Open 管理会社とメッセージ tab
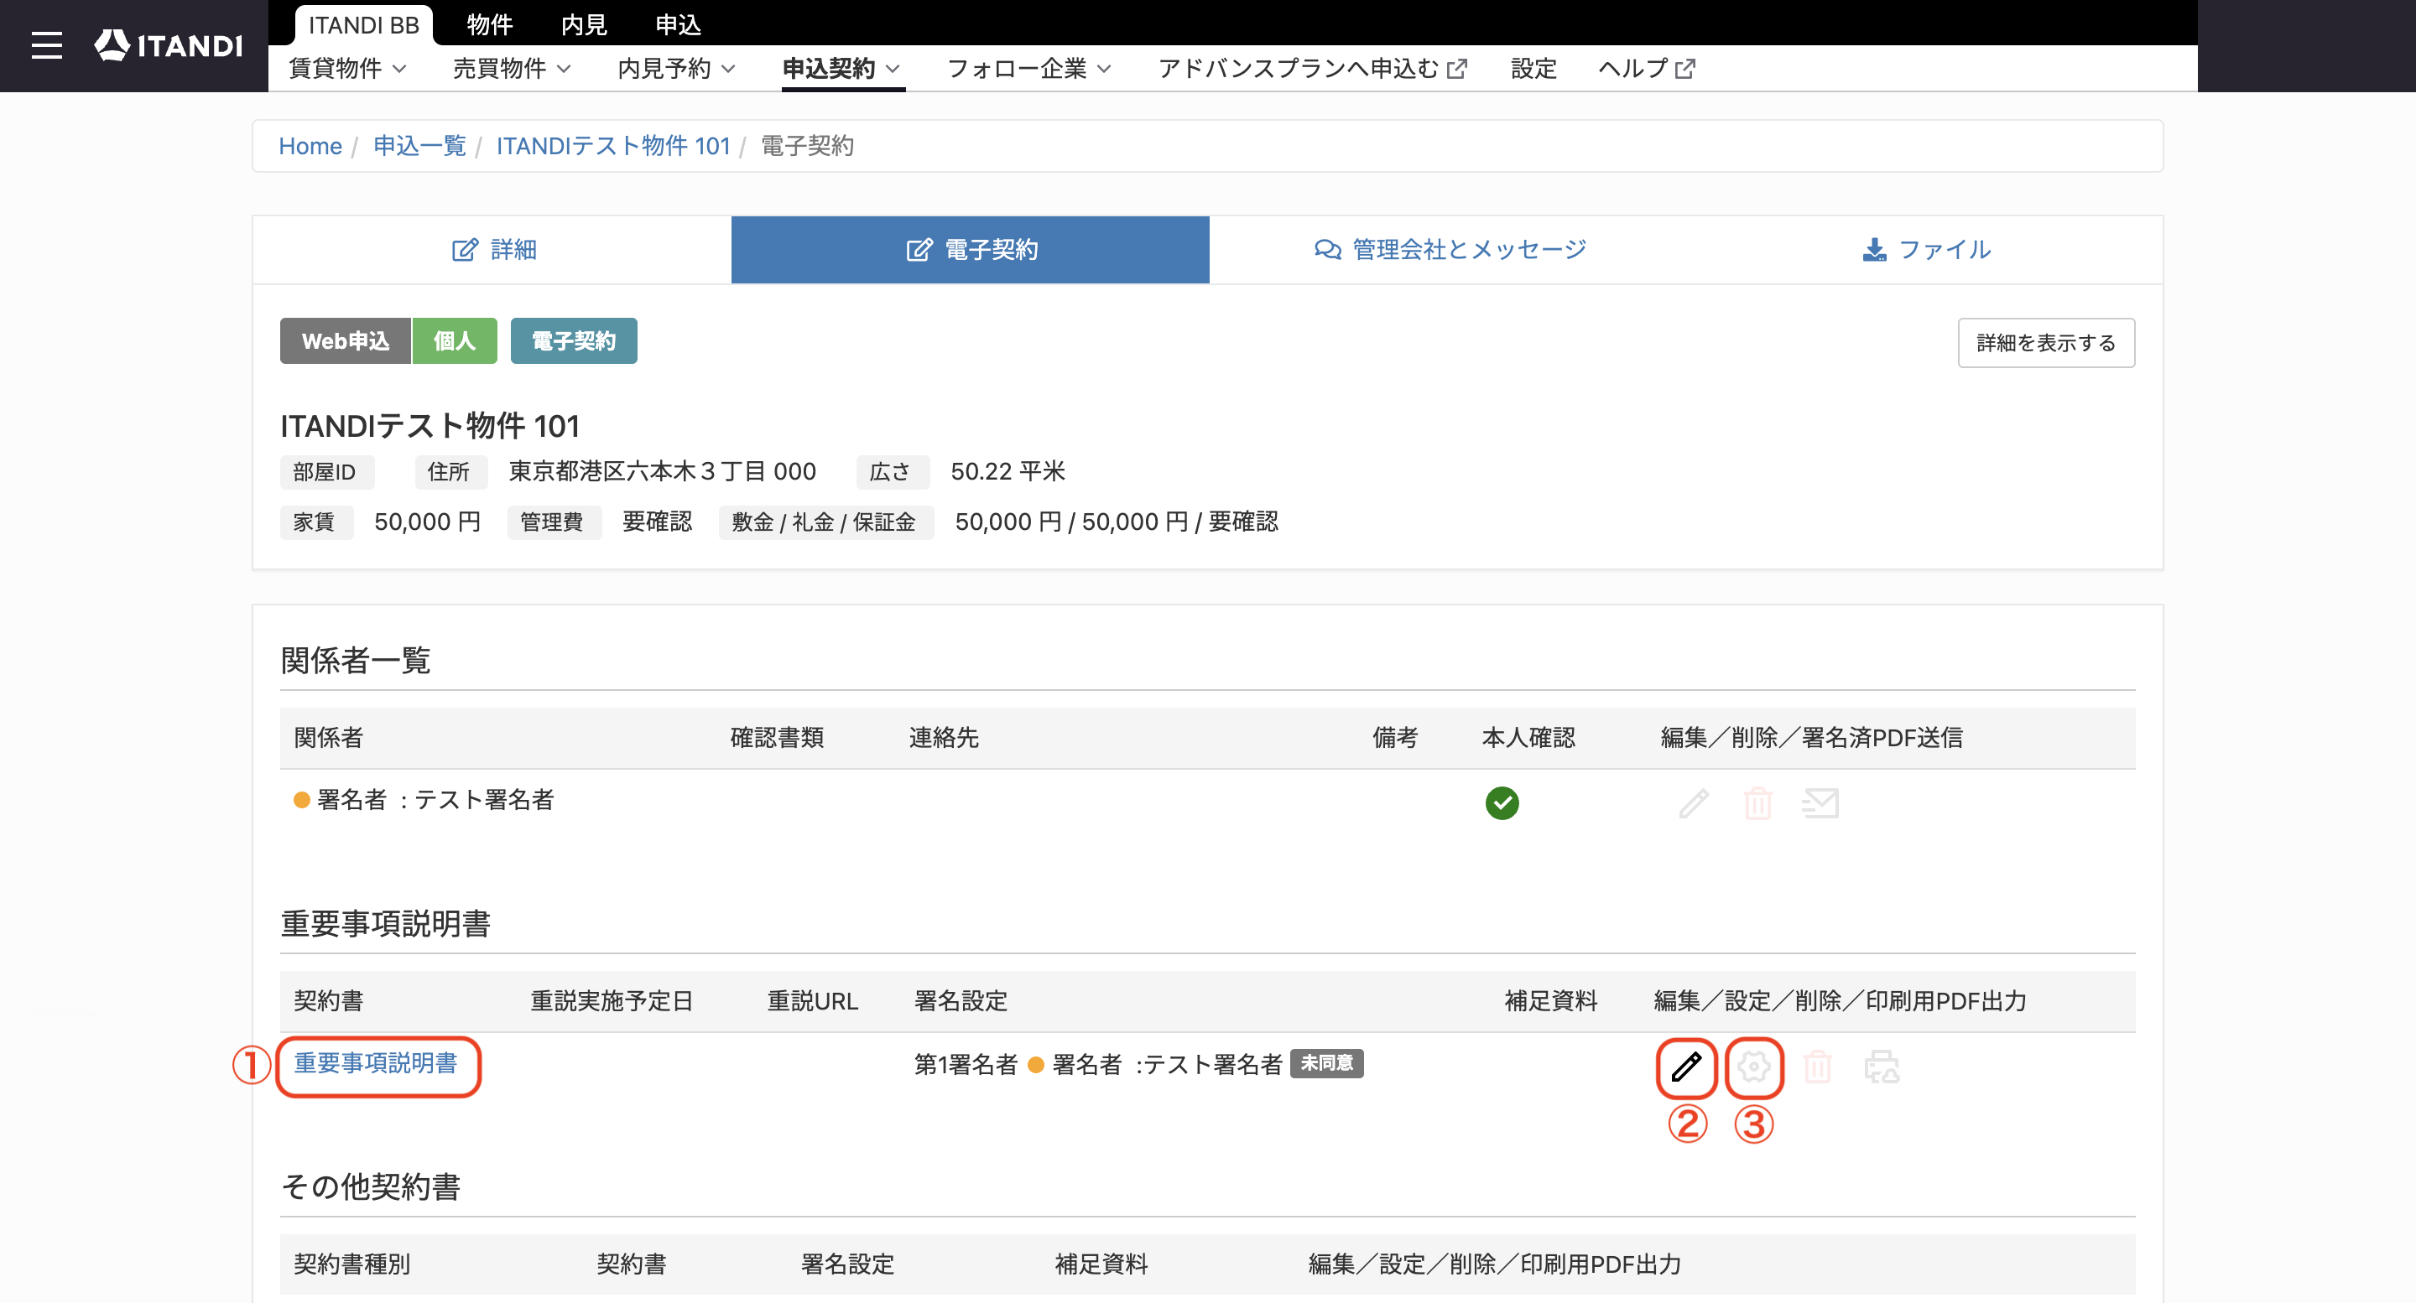The image size is (2416, 1303). coord(1449,249)
